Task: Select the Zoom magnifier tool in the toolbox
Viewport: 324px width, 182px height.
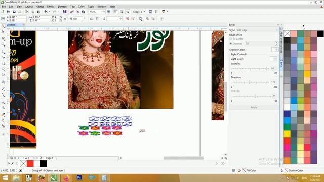Action: 3,44
